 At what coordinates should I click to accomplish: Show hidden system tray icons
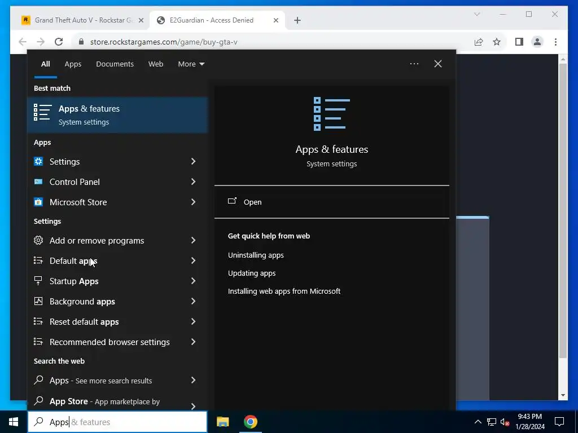(478, 422)
